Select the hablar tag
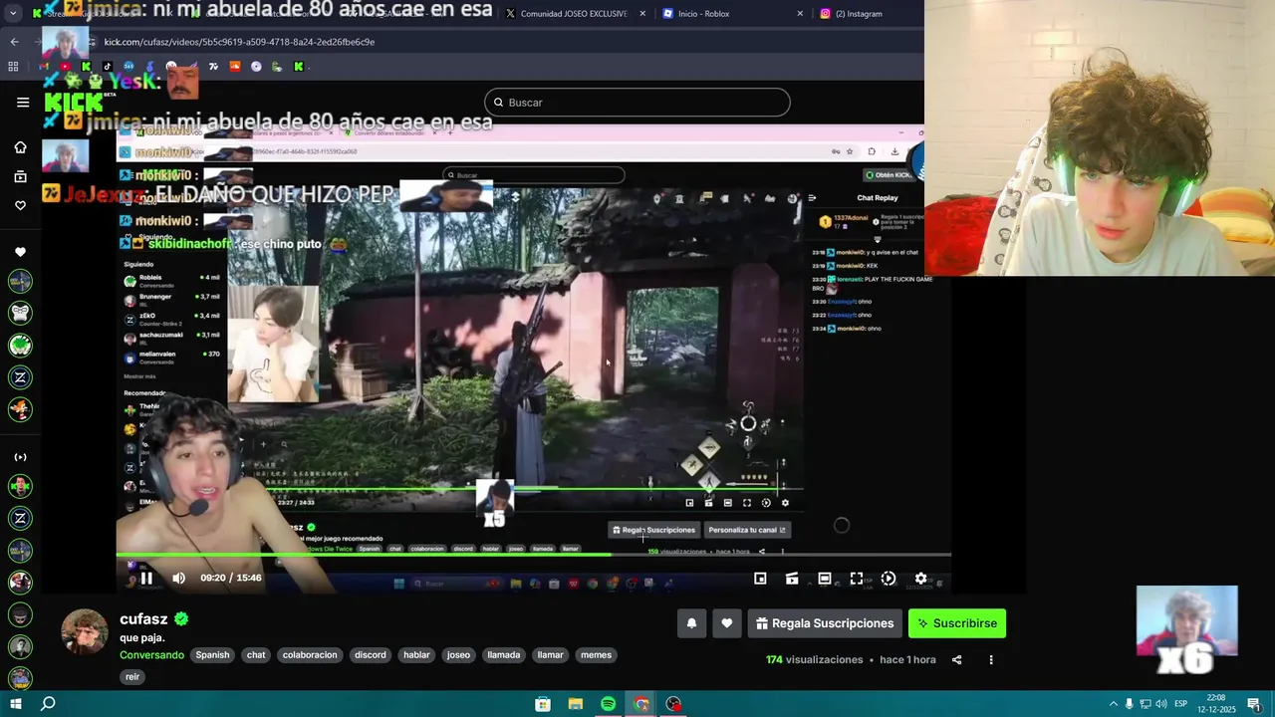1275x717 pixels. 416,655
